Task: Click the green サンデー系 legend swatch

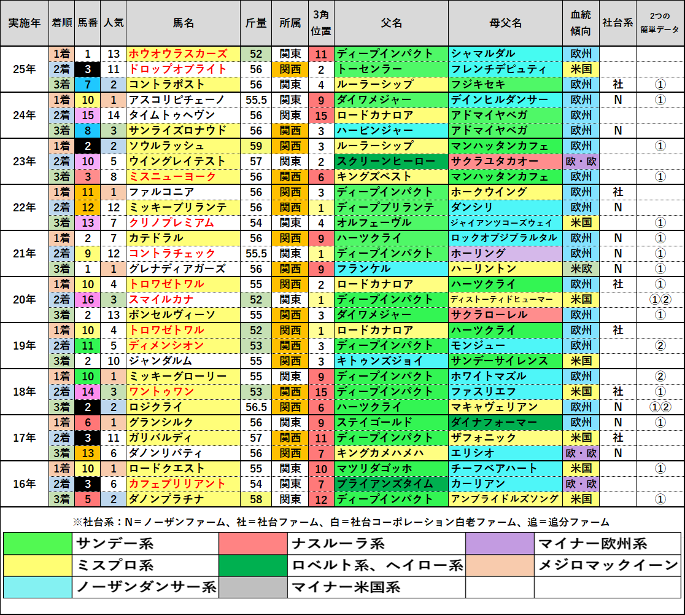Action: [x=37, y=544]
